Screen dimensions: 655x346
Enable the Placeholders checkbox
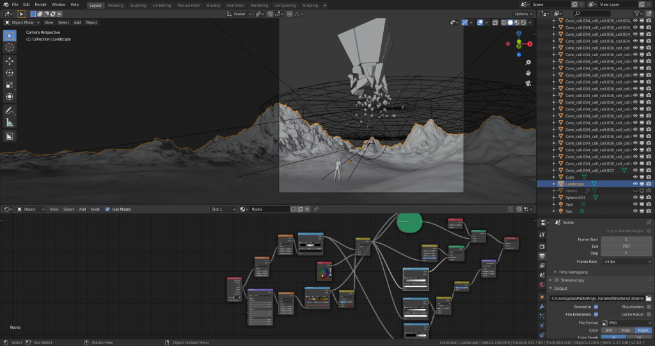(649, 306)
